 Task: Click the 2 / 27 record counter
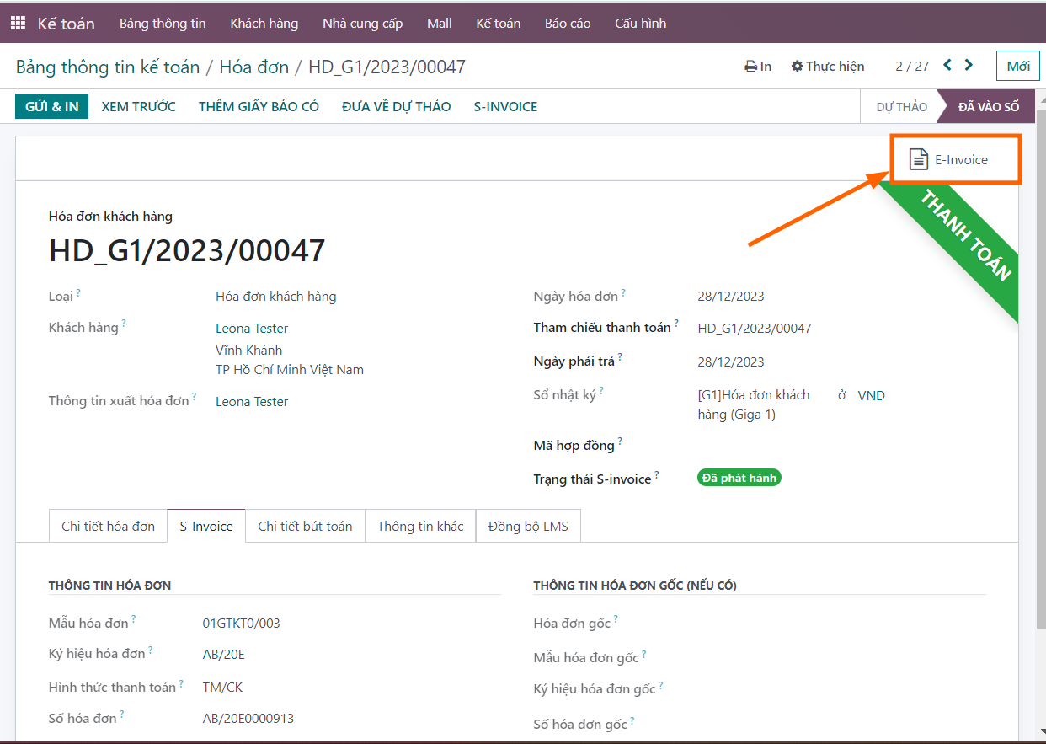pyautogui.click(x=912, y=67)
